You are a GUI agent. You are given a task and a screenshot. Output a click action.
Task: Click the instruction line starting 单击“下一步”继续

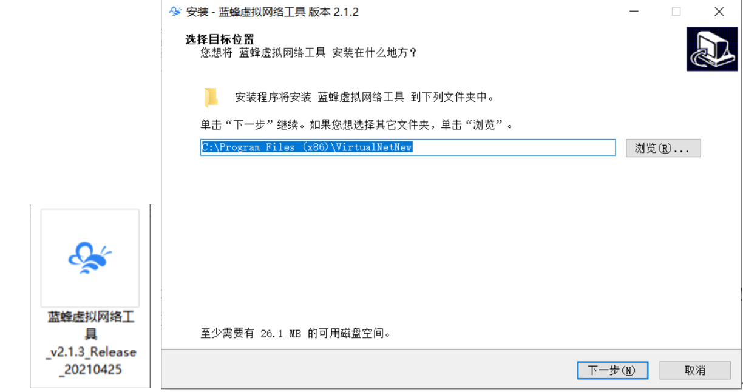click(357, 125)
